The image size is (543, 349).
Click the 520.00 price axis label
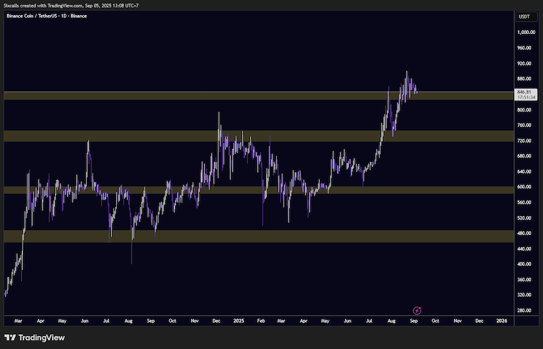click(524, 217)
